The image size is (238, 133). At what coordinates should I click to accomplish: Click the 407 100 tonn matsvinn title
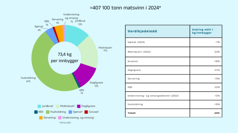[x=119, y=7]
